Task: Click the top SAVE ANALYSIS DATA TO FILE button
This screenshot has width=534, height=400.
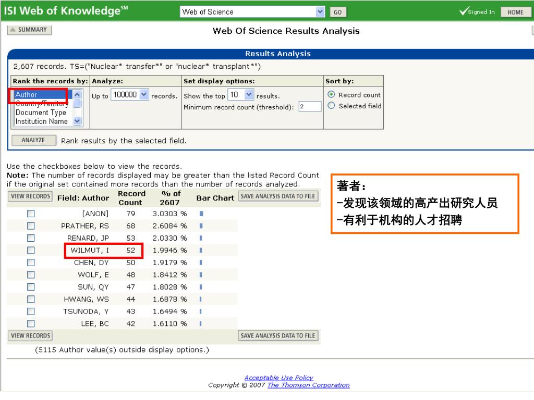Action: 278,196
